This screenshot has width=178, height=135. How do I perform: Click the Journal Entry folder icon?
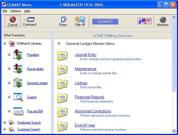[x=62, y=56]
